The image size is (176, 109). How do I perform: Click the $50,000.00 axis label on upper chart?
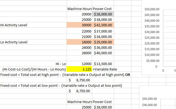[153, 9]
